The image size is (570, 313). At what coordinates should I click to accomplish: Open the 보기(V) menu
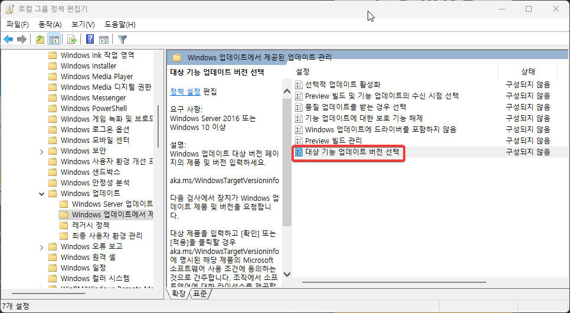tap(83, 24)
